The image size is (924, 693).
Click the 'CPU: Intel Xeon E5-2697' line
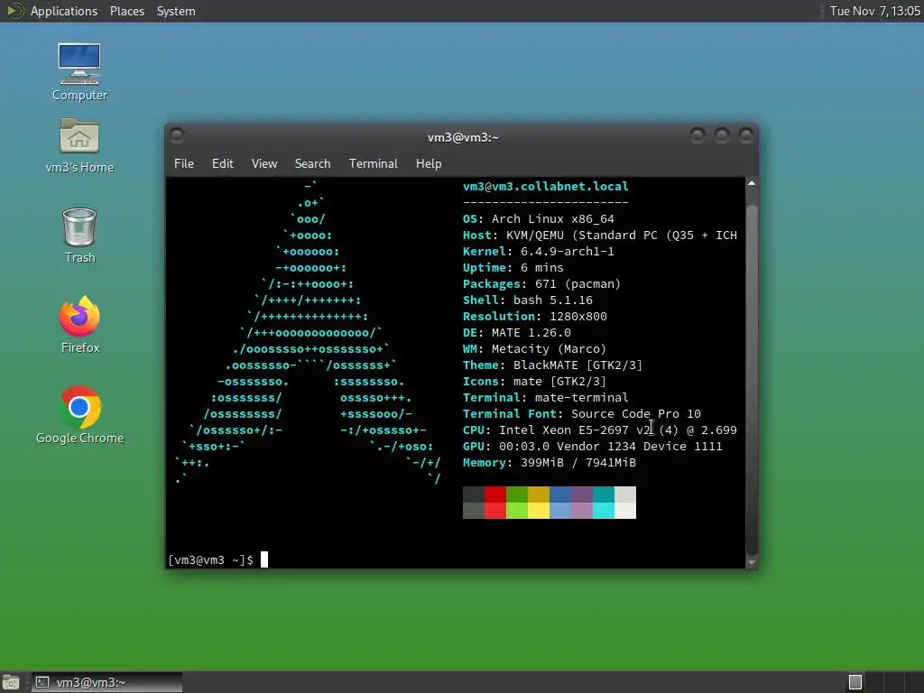(600, 430)
